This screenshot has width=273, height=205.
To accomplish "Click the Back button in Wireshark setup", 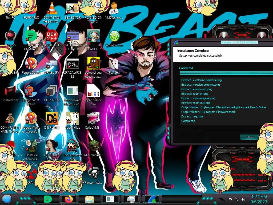I will coord(250,137).
